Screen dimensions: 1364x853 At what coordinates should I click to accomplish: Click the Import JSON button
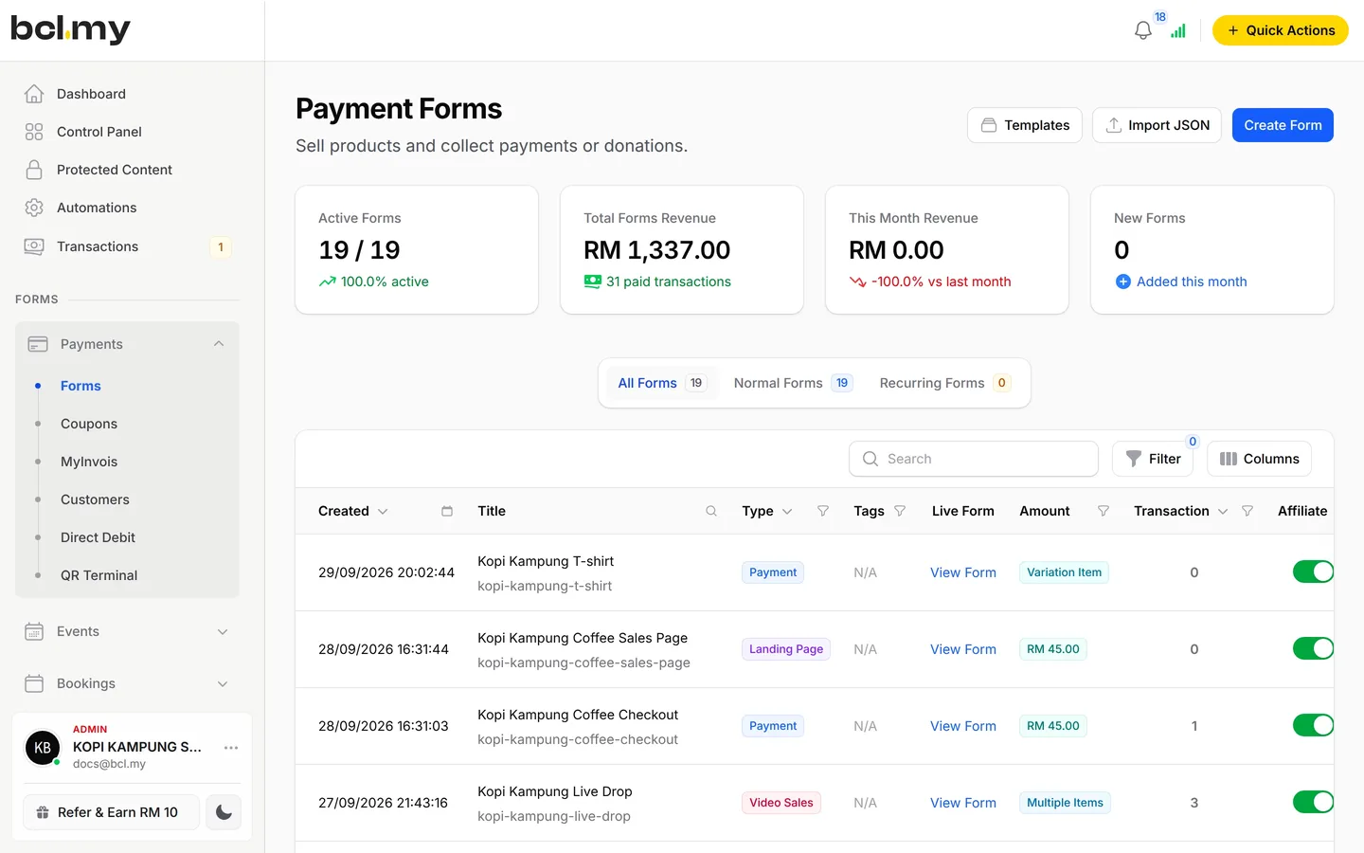pyautogui.click(x=1157, y=125)
